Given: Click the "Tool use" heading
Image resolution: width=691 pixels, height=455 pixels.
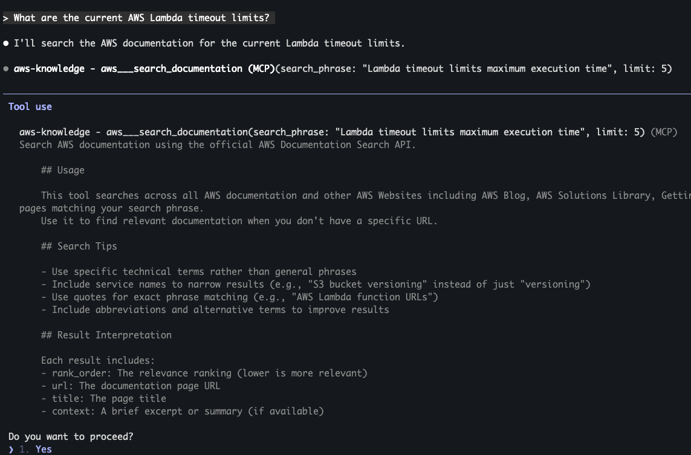Looking at the screenshot, I should point(30,107).
